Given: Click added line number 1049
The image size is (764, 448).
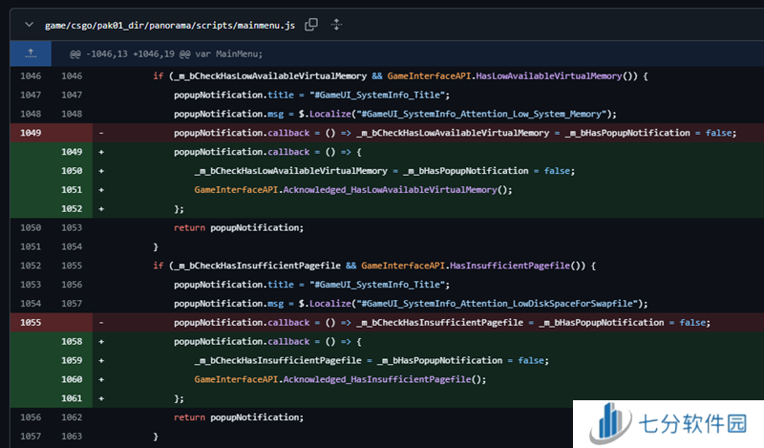Looking at the screenshot, I should (72, 152).
